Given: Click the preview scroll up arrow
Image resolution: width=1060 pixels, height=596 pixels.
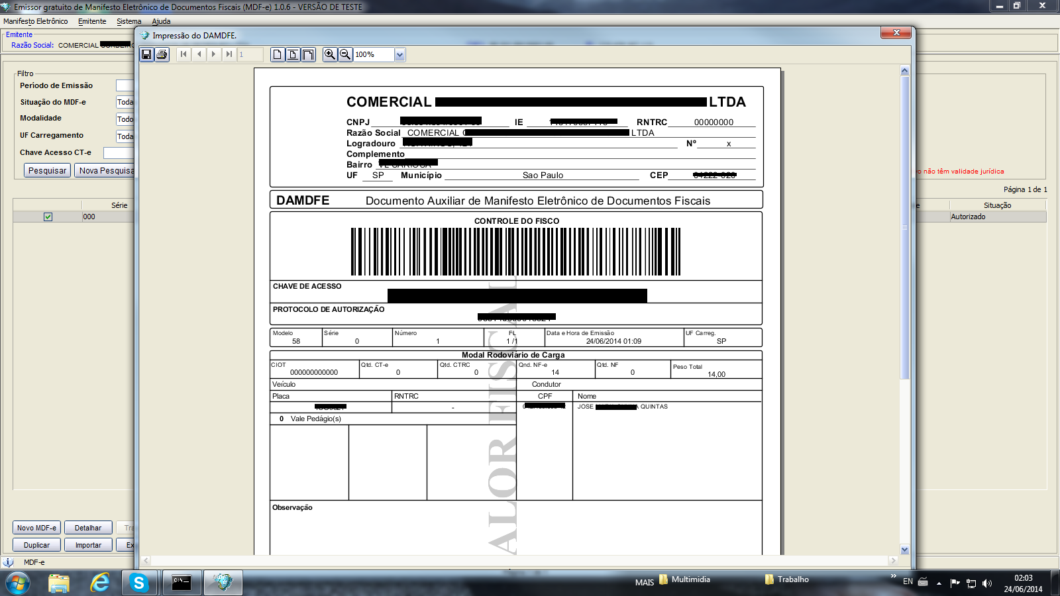Looking at the screenshot, I should [904, 71].
